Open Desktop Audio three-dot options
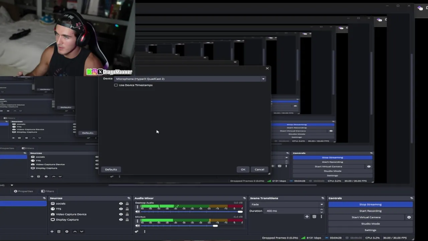This screenshot has height=241, width=428. 137,207
